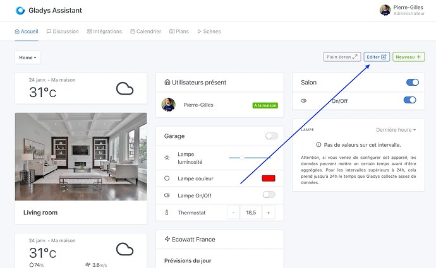Click the cloud weather icon in top widget
Screen dimensions: 436x268
(x=124, y=89)
